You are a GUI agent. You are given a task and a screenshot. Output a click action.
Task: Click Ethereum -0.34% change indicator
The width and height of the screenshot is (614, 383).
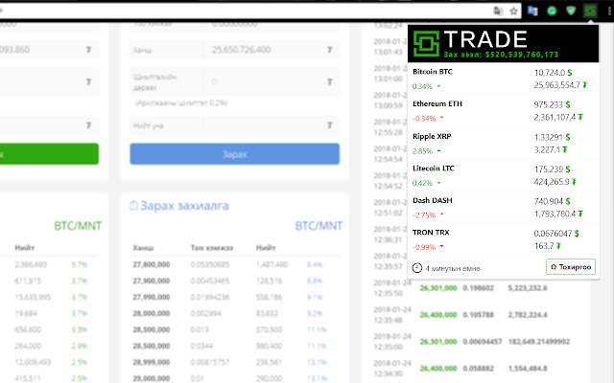tap(428, 119)
